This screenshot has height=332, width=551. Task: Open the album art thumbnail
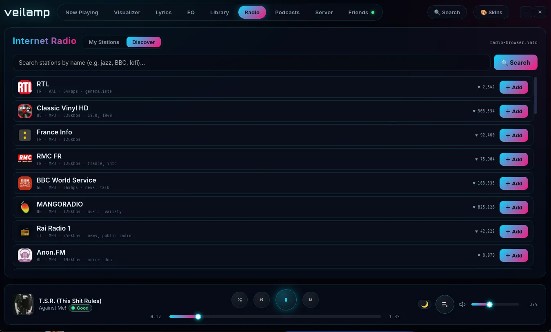(x=23, y=304)
